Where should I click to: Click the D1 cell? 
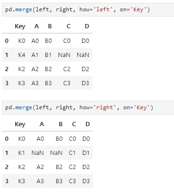(x=86, y=153)
